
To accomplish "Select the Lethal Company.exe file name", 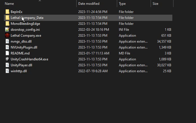I will pos(26,36).
